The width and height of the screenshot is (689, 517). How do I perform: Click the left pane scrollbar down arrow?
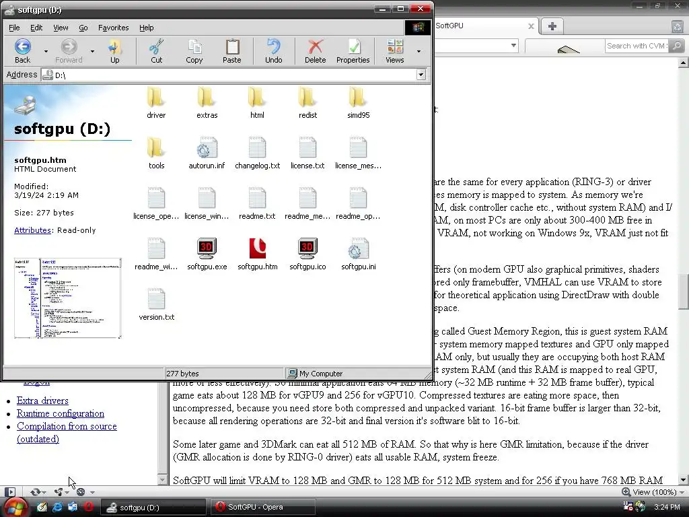(x=163, y=480)
